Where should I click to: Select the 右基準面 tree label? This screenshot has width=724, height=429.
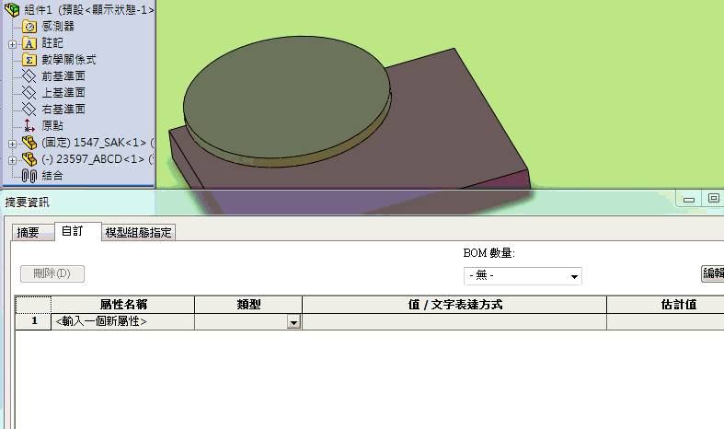(x=63, y=110)
